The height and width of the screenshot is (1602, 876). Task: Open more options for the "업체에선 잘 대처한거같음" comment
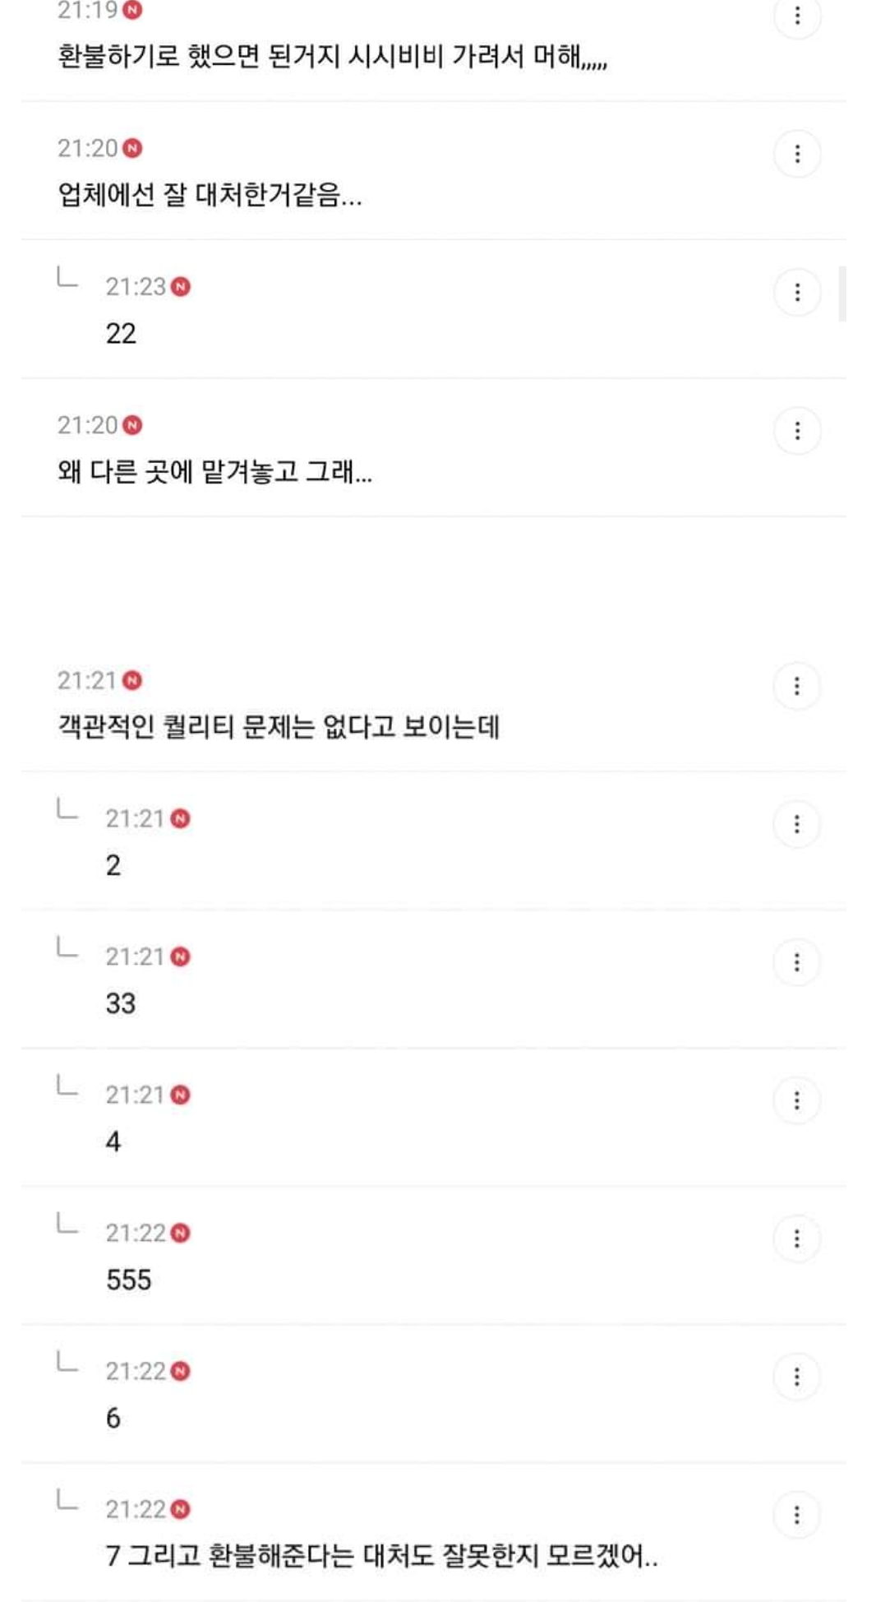click(796, 154)
